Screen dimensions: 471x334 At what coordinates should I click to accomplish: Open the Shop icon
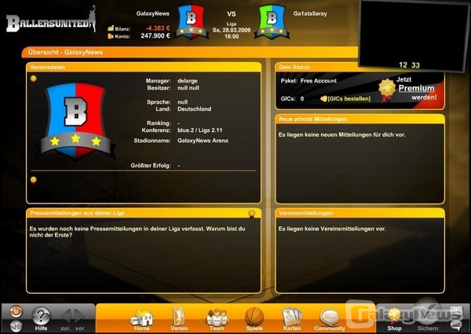point(393,317)
